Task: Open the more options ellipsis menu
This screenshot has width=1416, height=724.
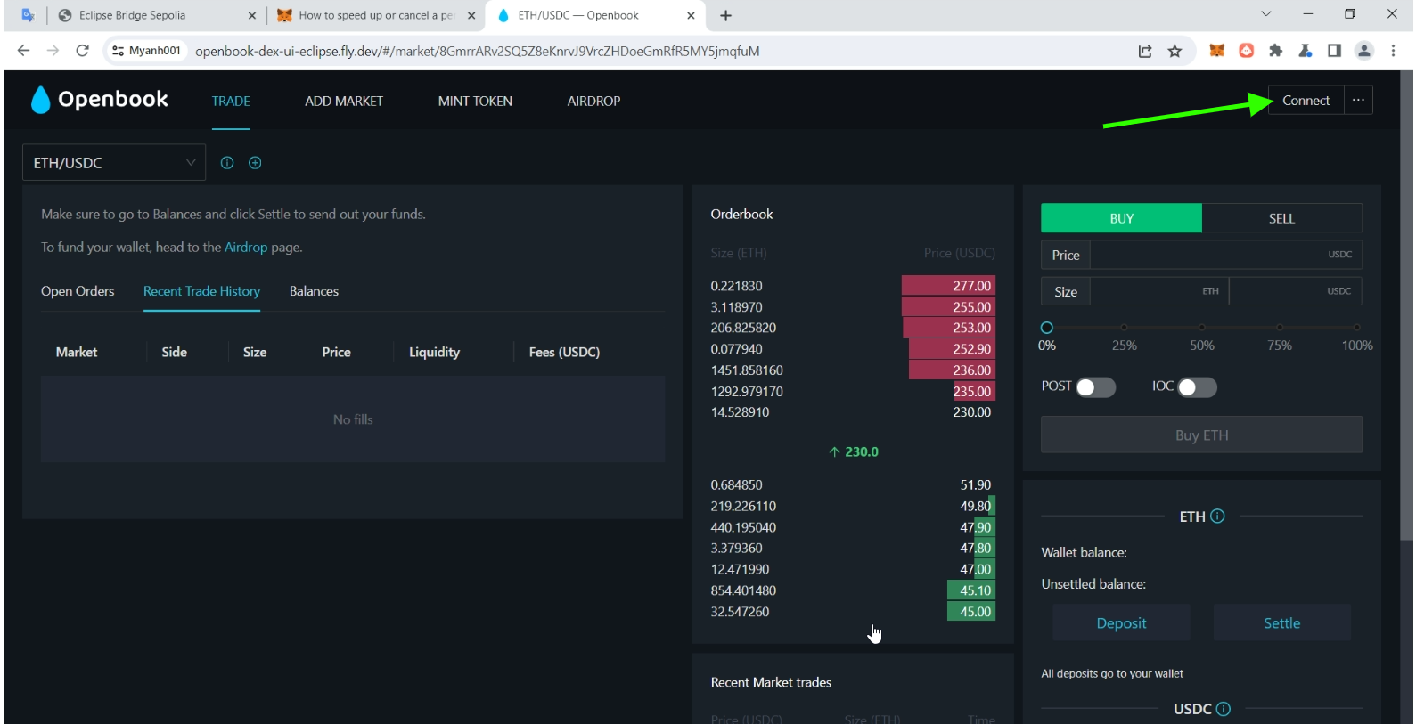Action: tap(1358, 100)
